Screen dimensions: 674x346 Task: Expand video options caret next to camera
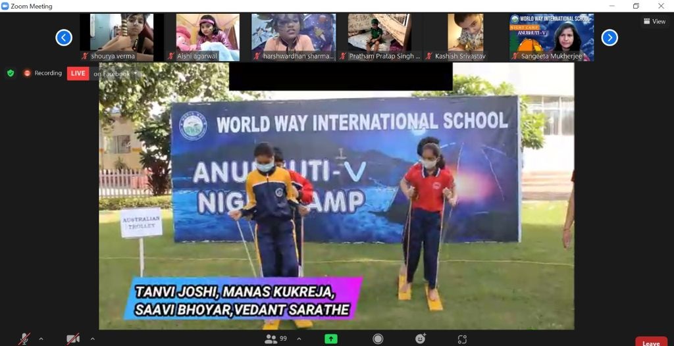92,339
